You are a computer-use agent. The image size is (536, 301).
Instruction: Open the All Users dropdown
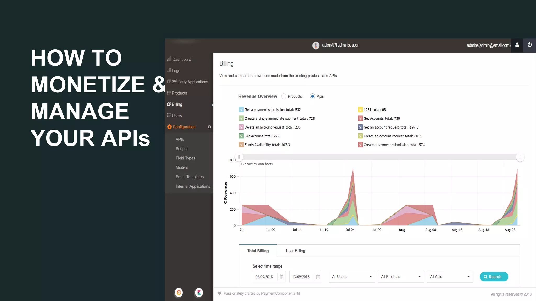pos(352,277)
